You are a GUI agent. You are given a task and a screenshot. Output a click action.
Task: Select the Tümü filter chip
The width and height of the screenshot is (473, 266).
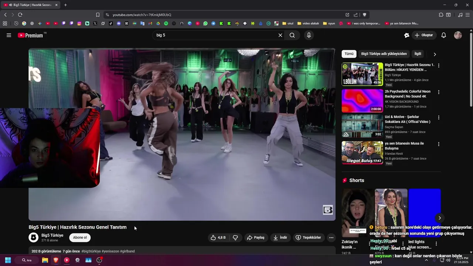349,54
